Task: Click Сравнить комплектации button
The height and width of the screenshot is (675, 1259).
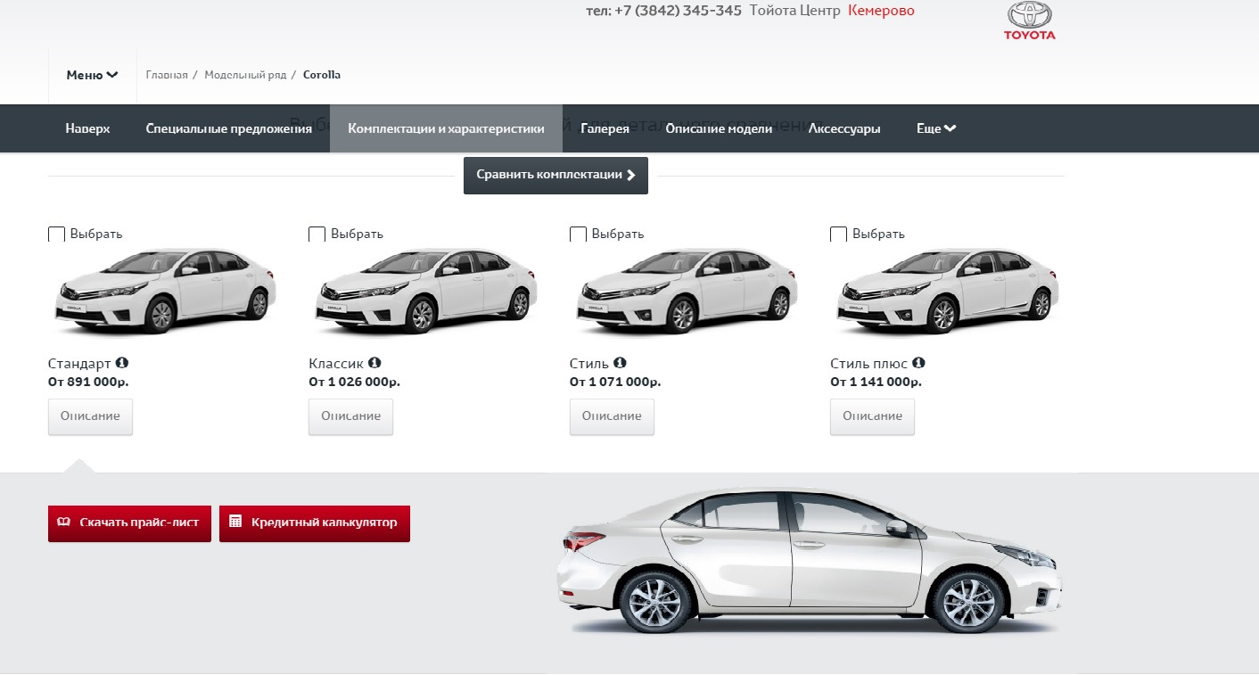Action: (x=555, y=175)
